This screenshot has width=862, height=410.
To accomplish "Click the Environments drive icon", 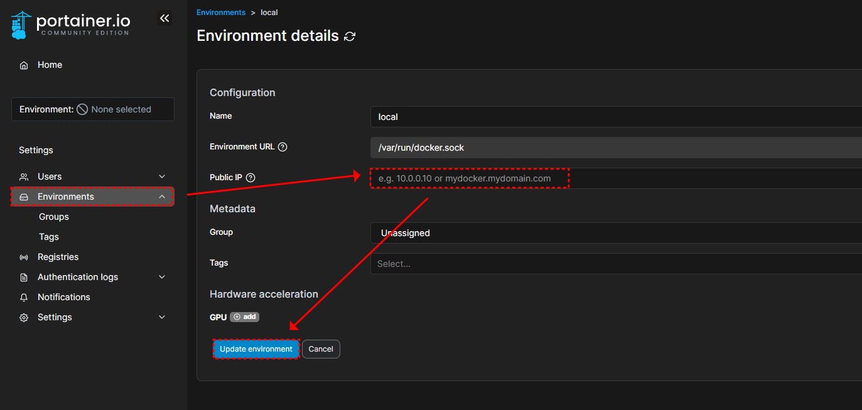I will pos(24,197).
